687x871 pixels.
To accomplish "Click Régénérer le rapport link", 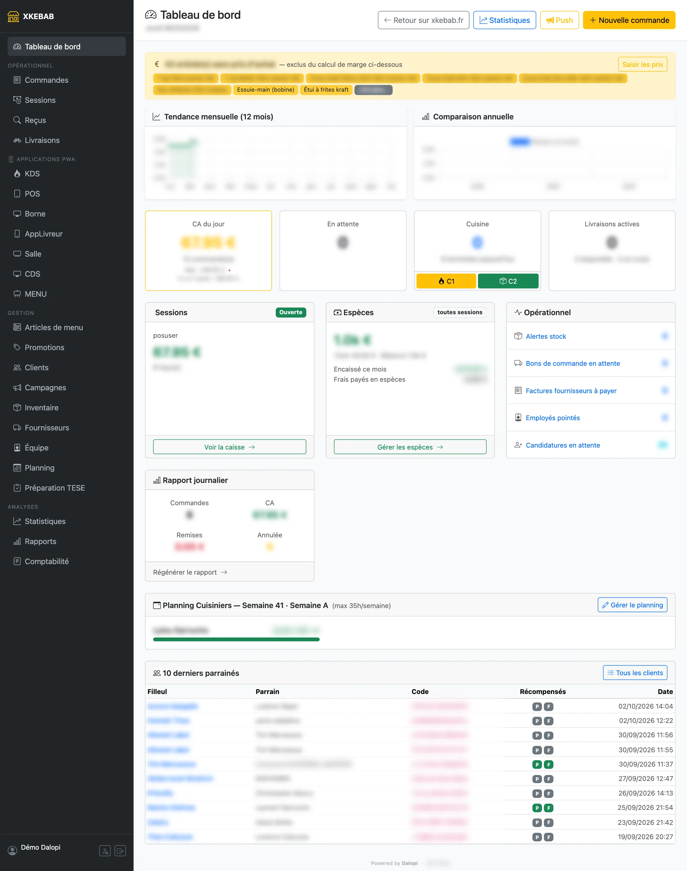I will pyautogui.click(x=190, y=572).
